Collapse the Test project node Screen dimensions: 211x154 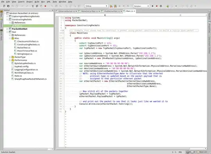click(x=7, y=32)
